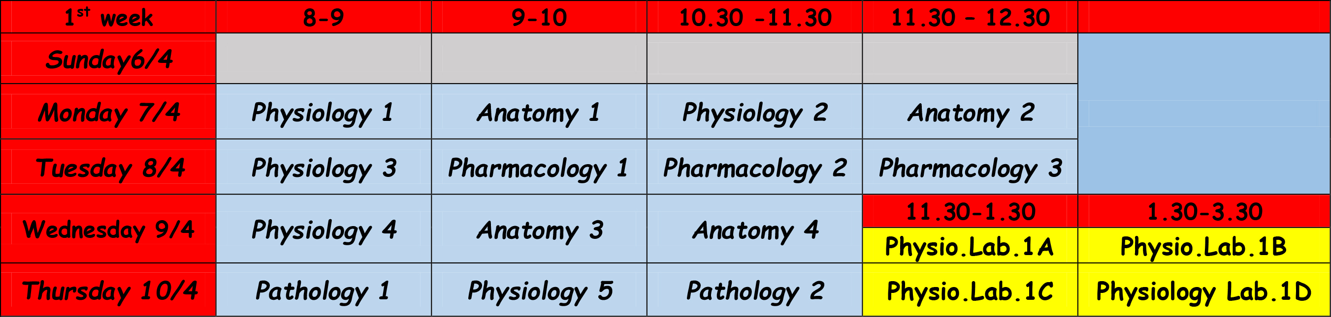Select the Physio.Lab.1C cell on Thursday
1331x317 pixels.
970,289
